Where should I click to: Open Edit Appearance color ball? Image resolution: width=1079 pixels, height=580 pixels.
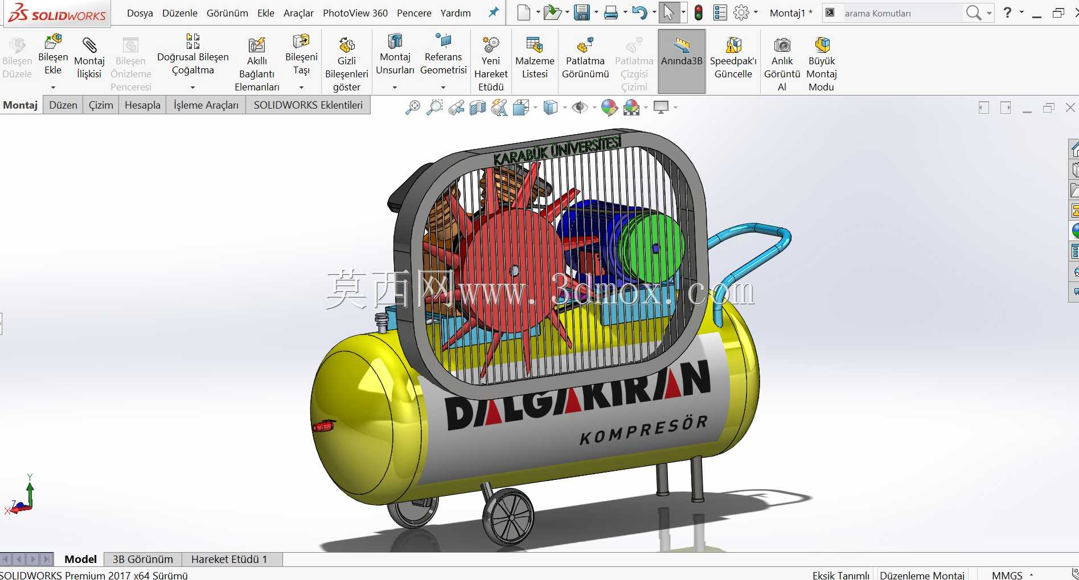click(x=609, y=107)
